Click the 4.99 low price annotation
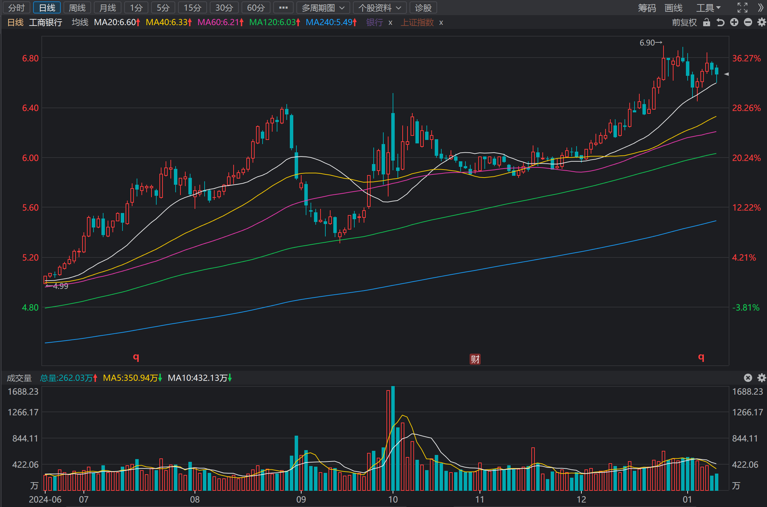The height and width of the screenshot is (507, 767). point(57,286)
